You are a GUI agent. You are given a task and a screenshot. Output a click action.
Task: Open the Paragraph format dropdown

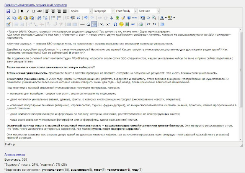tap(103, 11)
